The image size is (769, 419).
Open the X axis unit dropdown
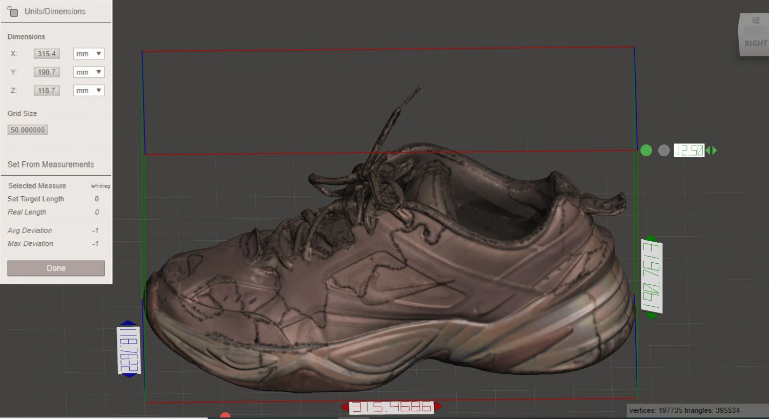tap(89, 54)
